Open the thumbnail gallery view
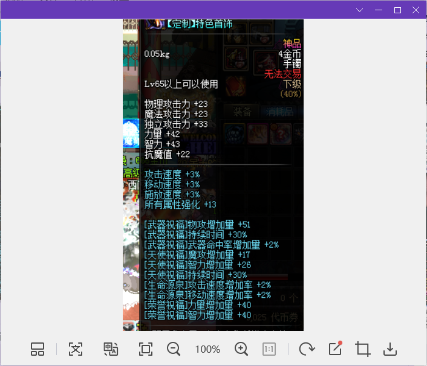The height and width of the screenshot is (366, 427). tap(37, 349)
